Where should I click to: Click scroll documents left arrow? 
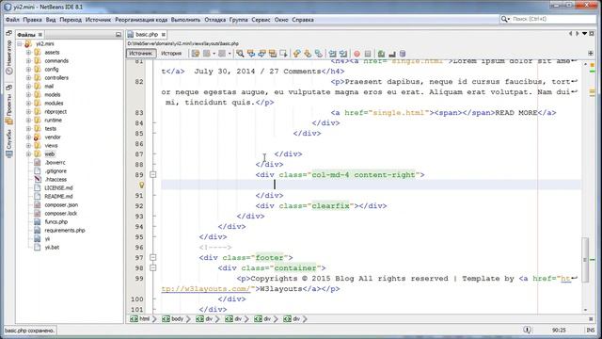pos(571,34)
